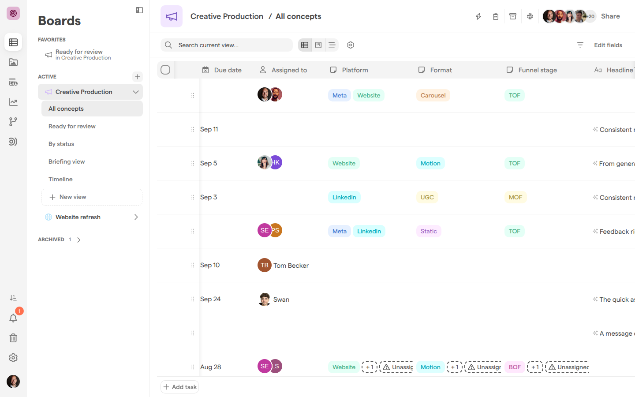Switch to table view layout

coord(305,45)
